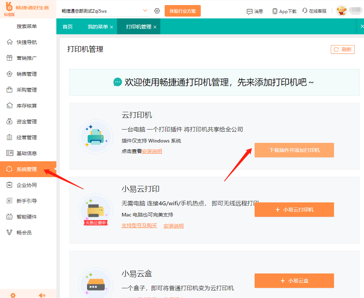Click the settings gear beside account selector

point(157,11)
